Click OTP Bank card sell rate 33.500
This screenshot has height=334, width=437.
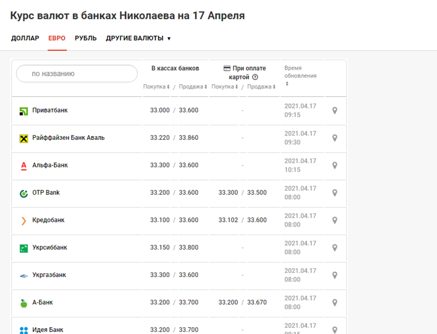pos(257,193)
